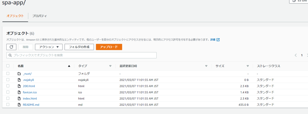Click ico type cell
Viewport: 308px width, 114px height.
tap(80, 92)
